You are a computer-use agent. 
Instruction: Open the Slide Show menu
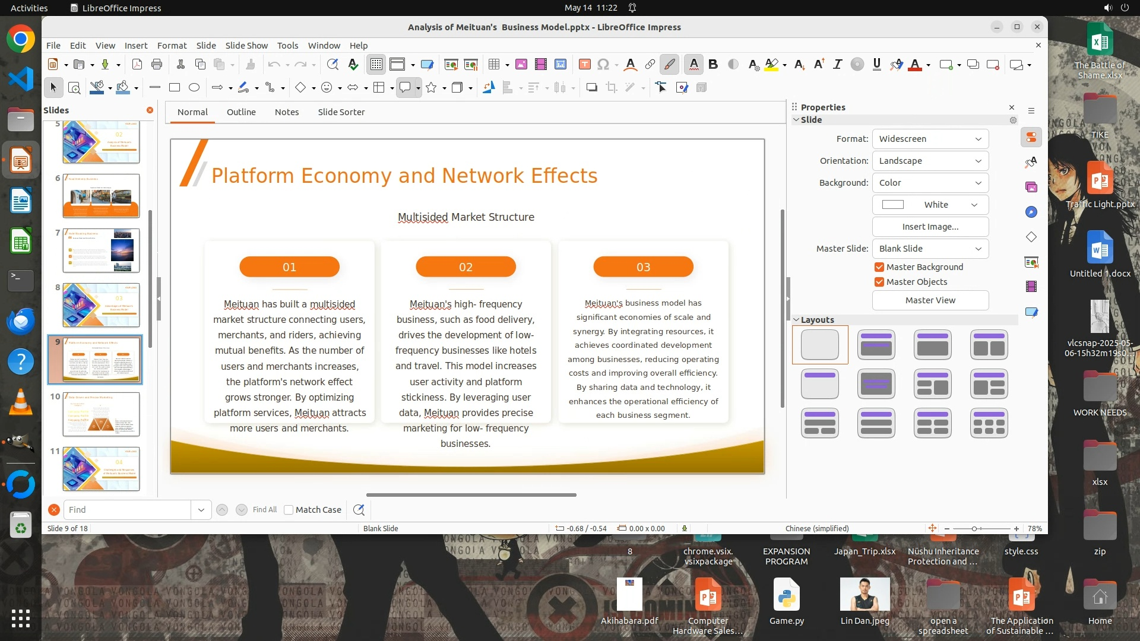[x=246, y=46]
